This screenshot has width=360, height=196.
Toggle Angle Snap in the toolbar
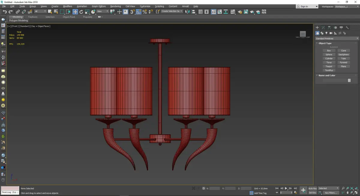139,12
